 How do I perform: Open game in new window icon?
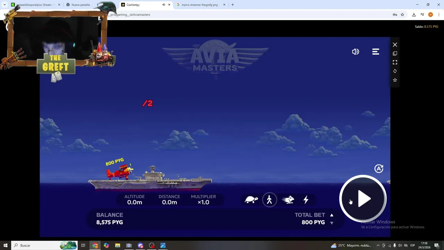[x=395, y=53]
